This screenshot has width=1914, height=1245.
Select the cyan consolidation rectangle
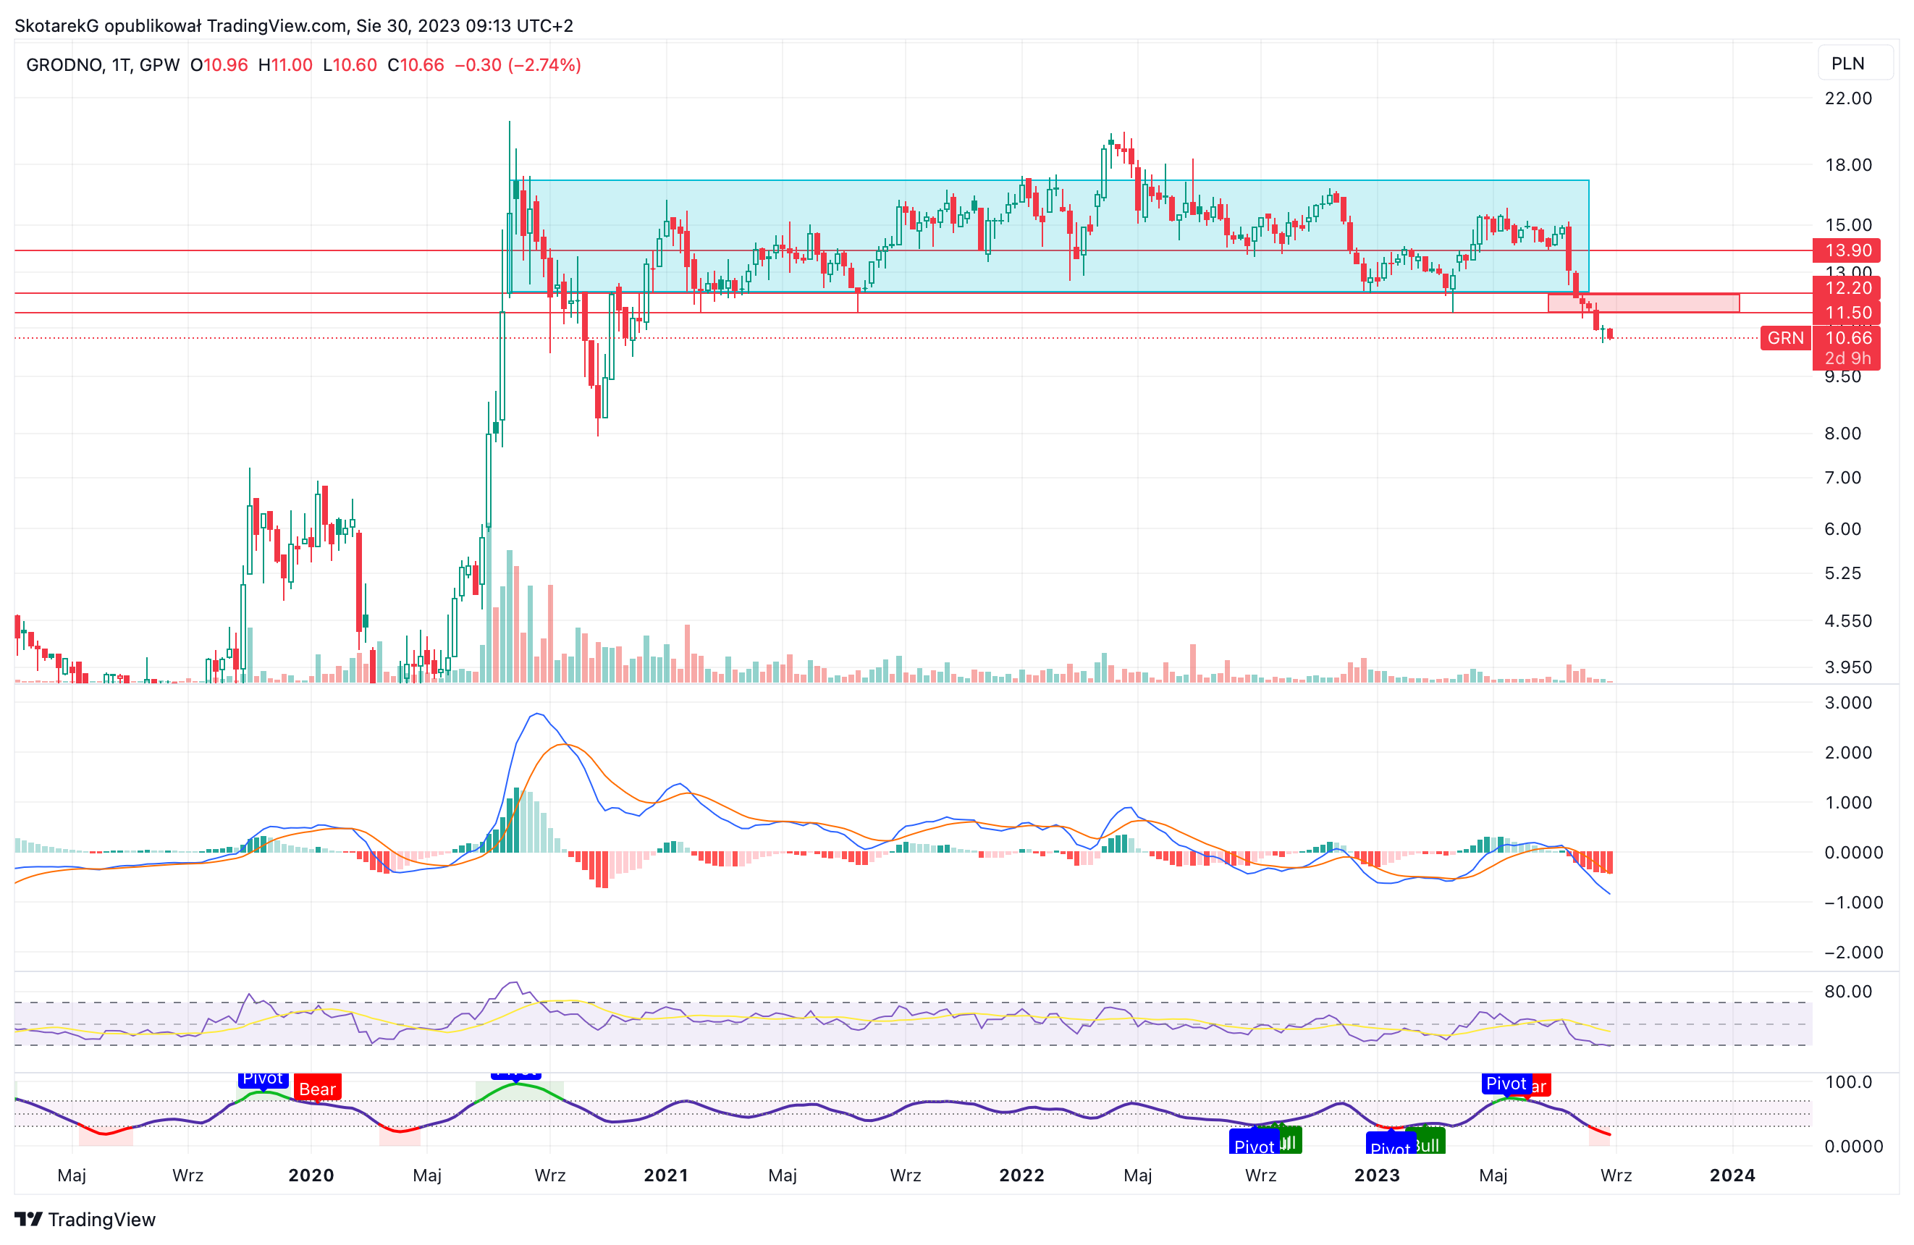[1050, 236]
